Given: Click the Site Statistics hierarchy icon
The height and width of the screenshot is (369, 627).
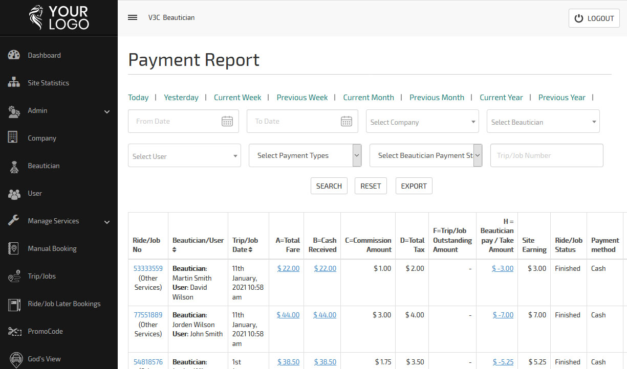Looking at the screenshot, I should pos(14,83).
